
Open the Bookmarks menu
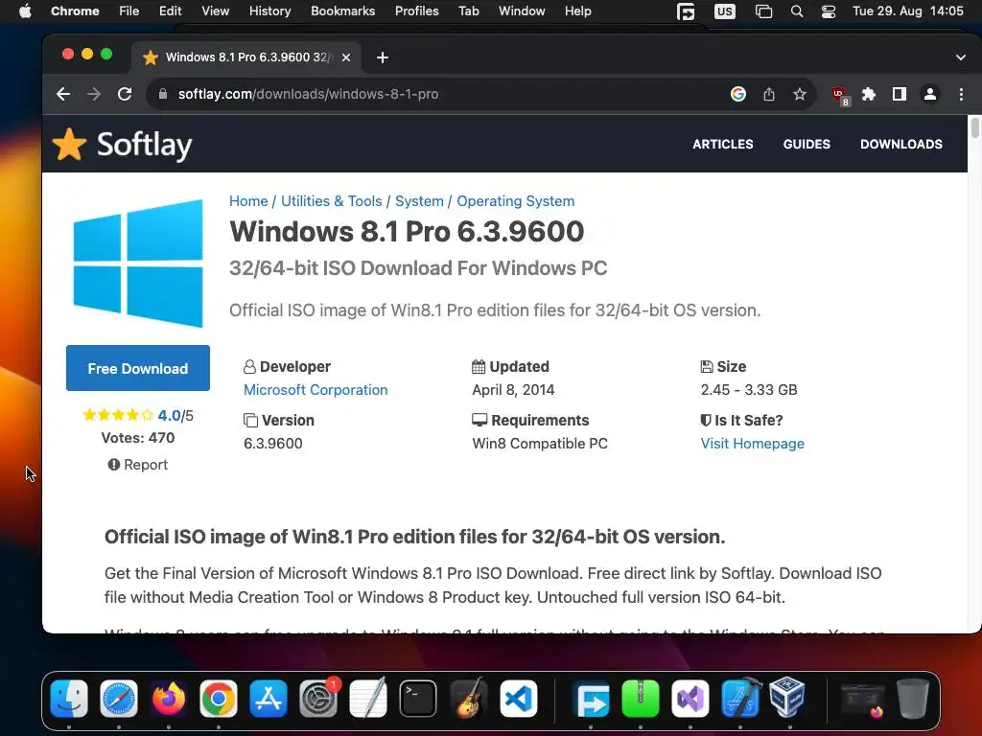pos(342,11)
